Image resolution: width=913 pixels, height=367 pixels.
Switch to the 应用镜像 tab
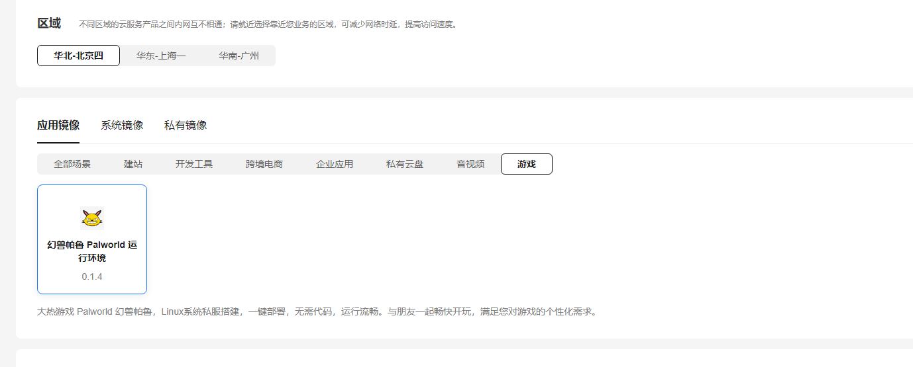58,125
